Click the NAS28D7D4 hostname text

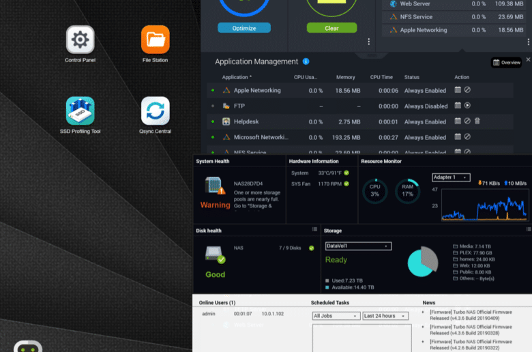[248, 184]
